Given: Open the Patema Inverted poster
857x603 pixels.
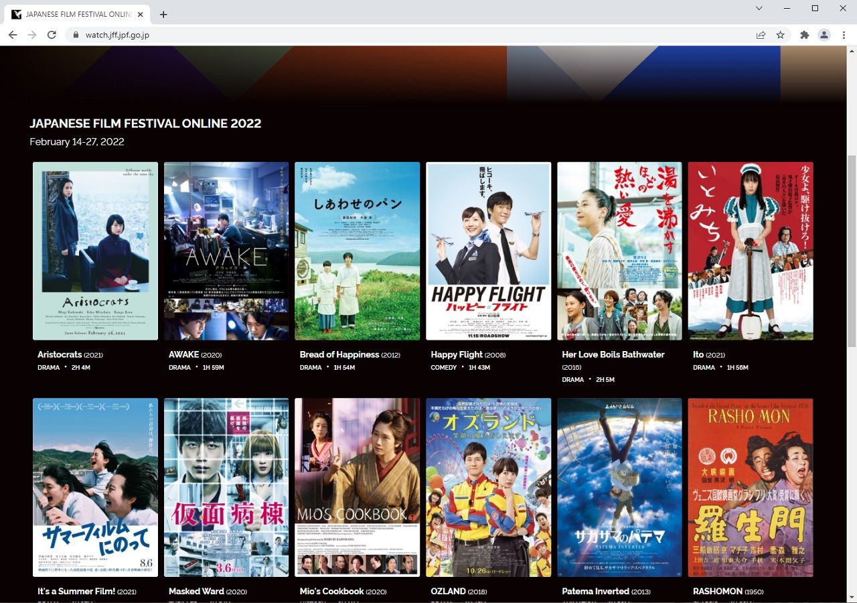Looking at the screenshot, I should point(619,487).
